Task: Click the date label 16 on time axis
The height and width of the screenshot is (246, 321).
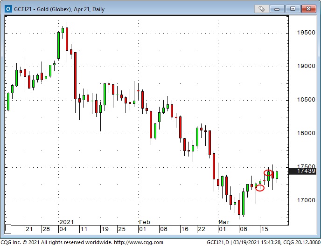Action: 185,229
